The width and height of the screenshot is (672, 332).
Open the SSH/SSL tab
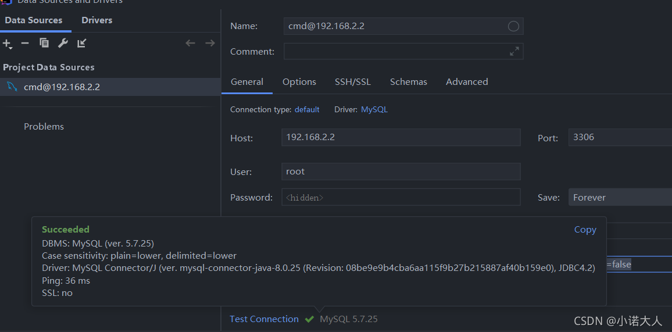[353, 82]
